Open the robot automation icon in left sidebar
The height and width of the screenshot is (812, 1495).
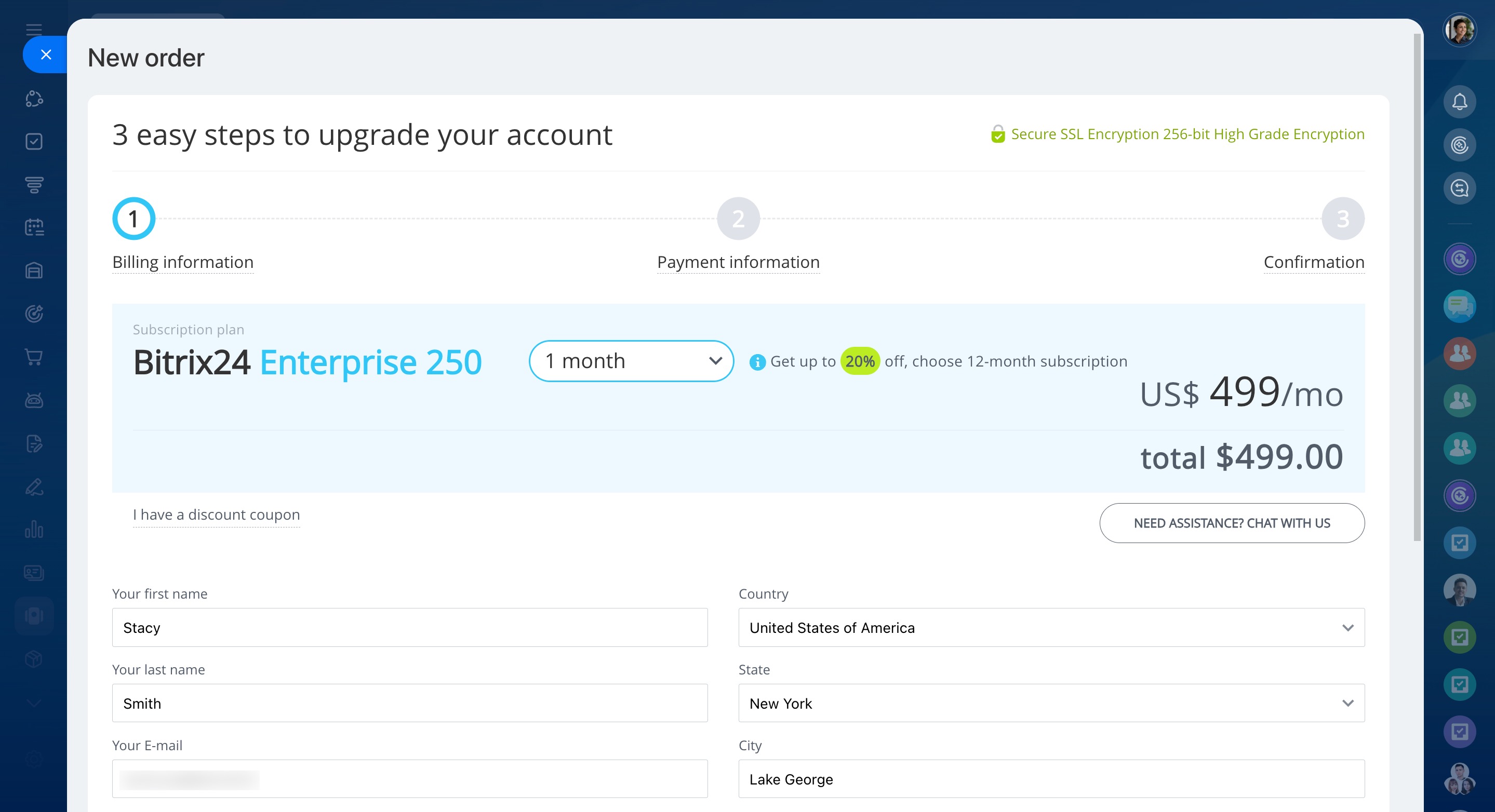coord(34,400)
